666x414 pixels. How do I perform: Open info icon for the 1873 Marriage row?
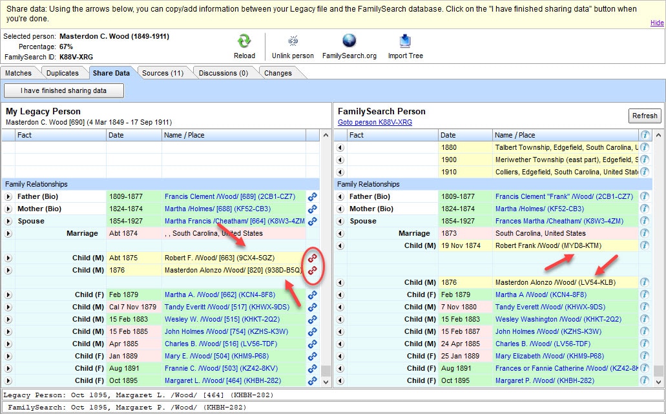pyautogui.click(x=645, y=233)
